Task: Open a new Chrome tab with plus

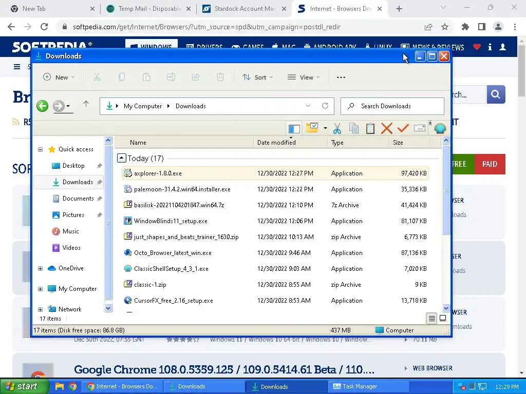Action: [399, 9]
